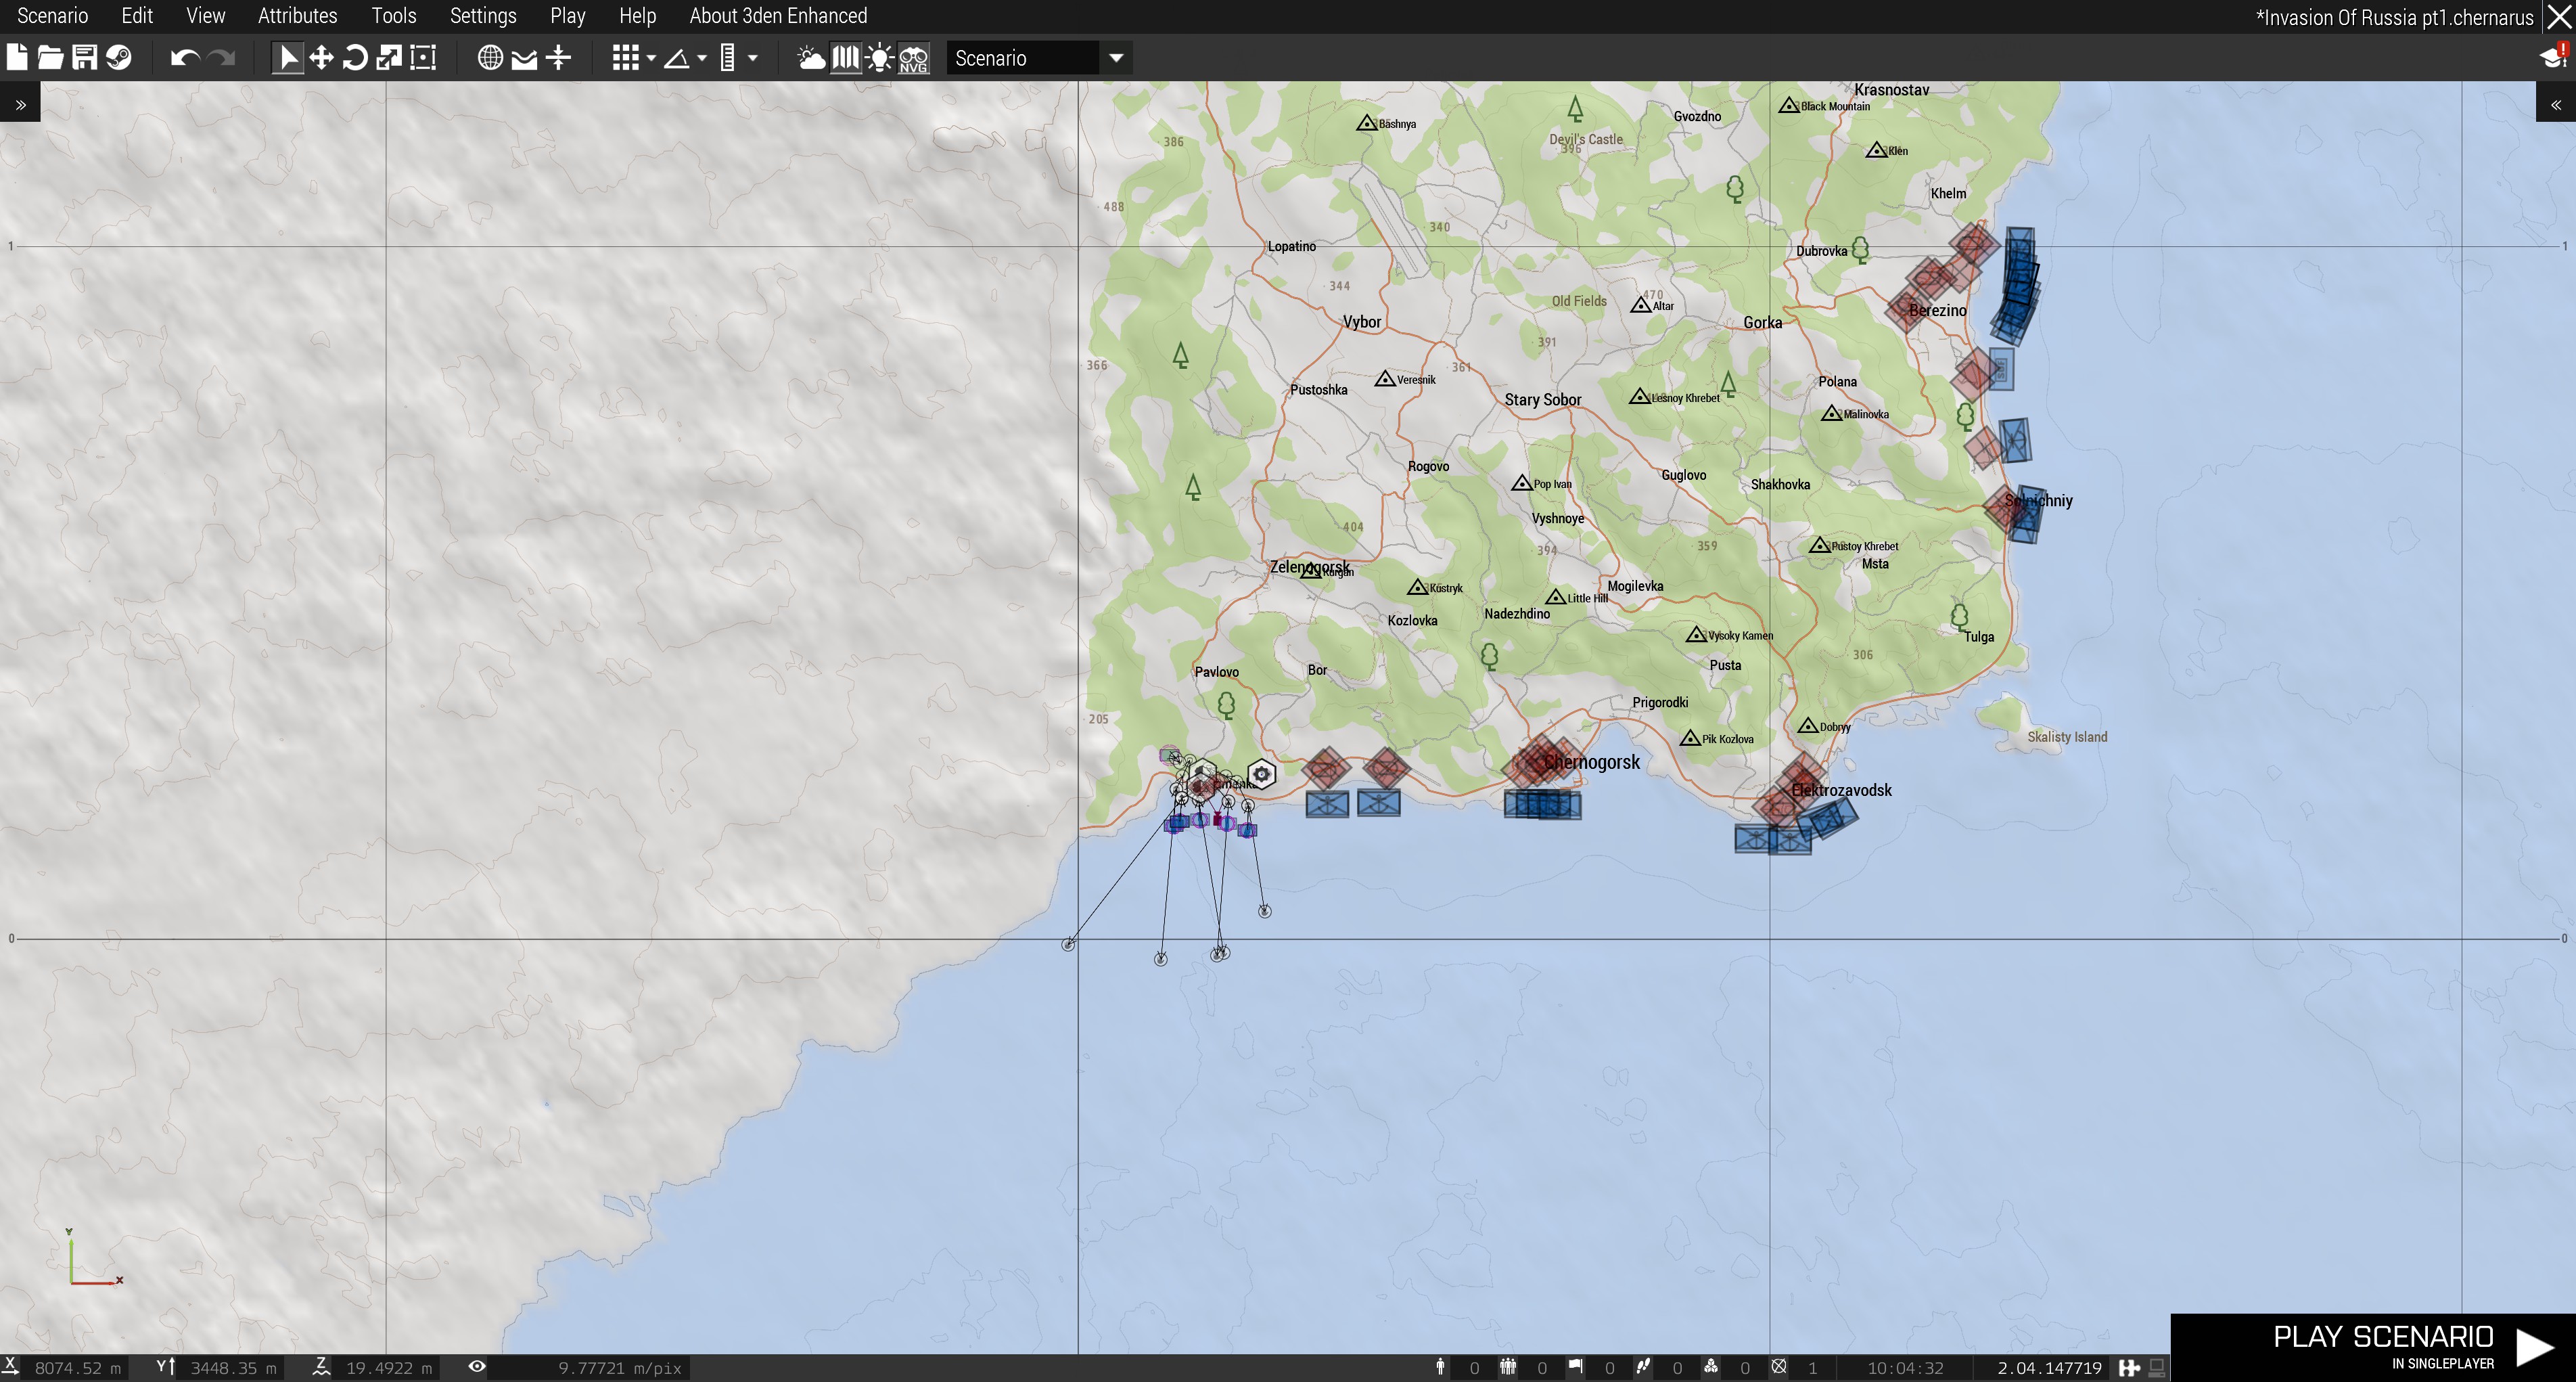
Task: Expand the right asset panel chevrons
Action: pos(2555,104)
